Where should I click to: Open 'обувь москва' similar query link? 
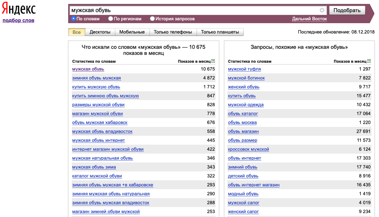(242, 123)
